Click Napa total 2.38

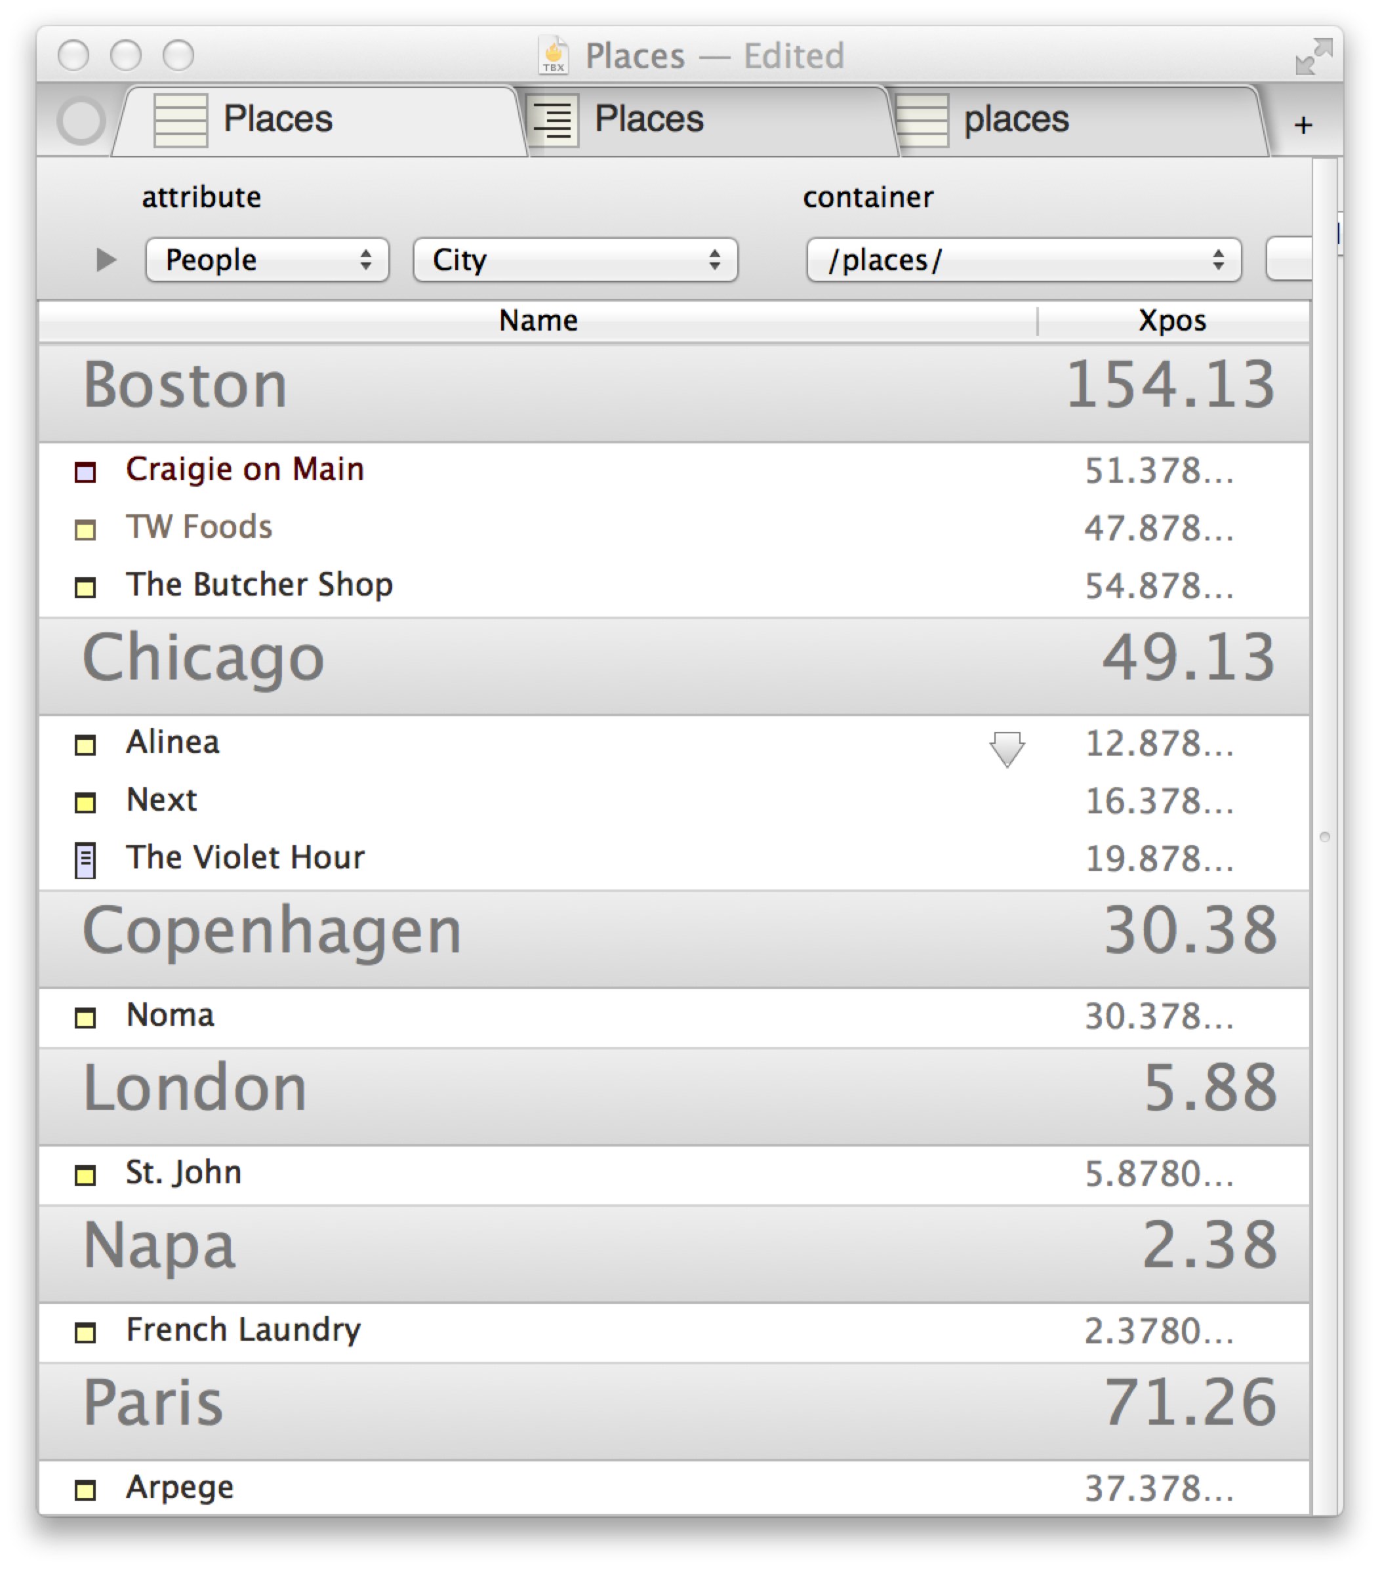click(x=1209, y=1246)
